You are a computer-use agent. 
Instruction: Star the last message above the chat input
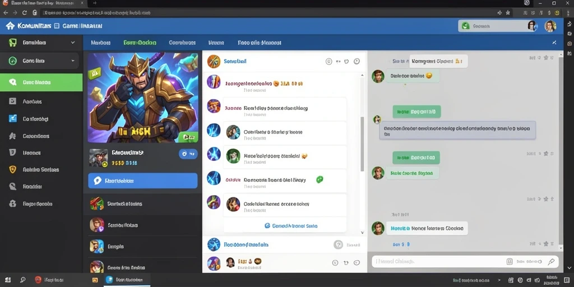(546, 243)
